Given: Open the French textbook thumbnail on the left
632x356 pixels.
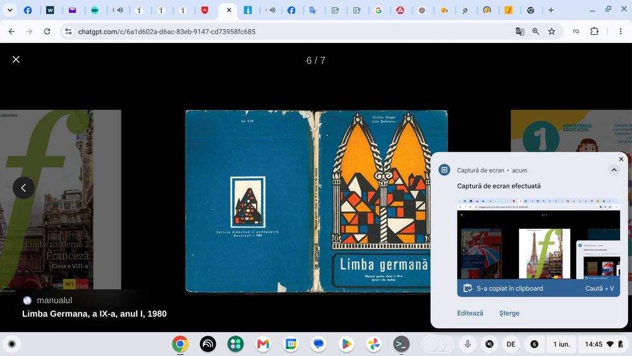Looking at the screenshot, I should pos(61,200).
